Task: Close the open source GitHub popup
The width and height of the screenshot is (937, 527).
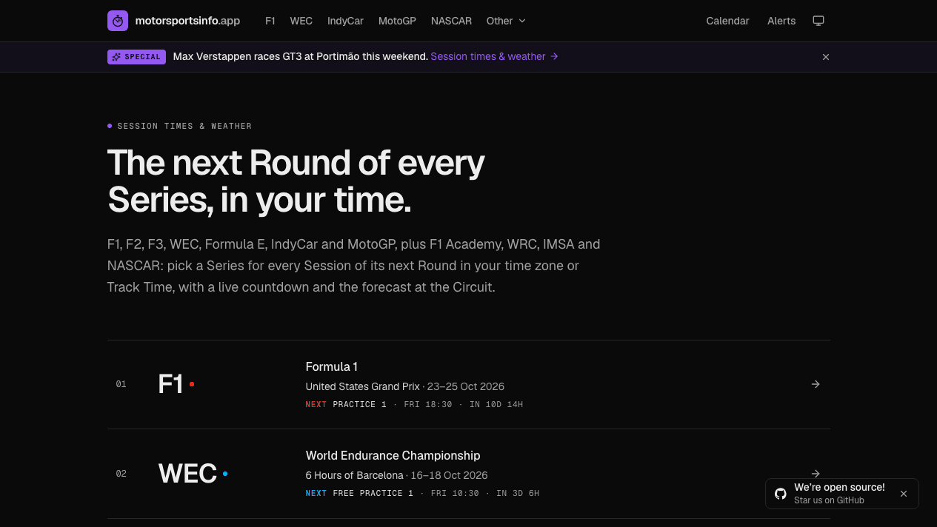Action: click(x=904, y=494)
